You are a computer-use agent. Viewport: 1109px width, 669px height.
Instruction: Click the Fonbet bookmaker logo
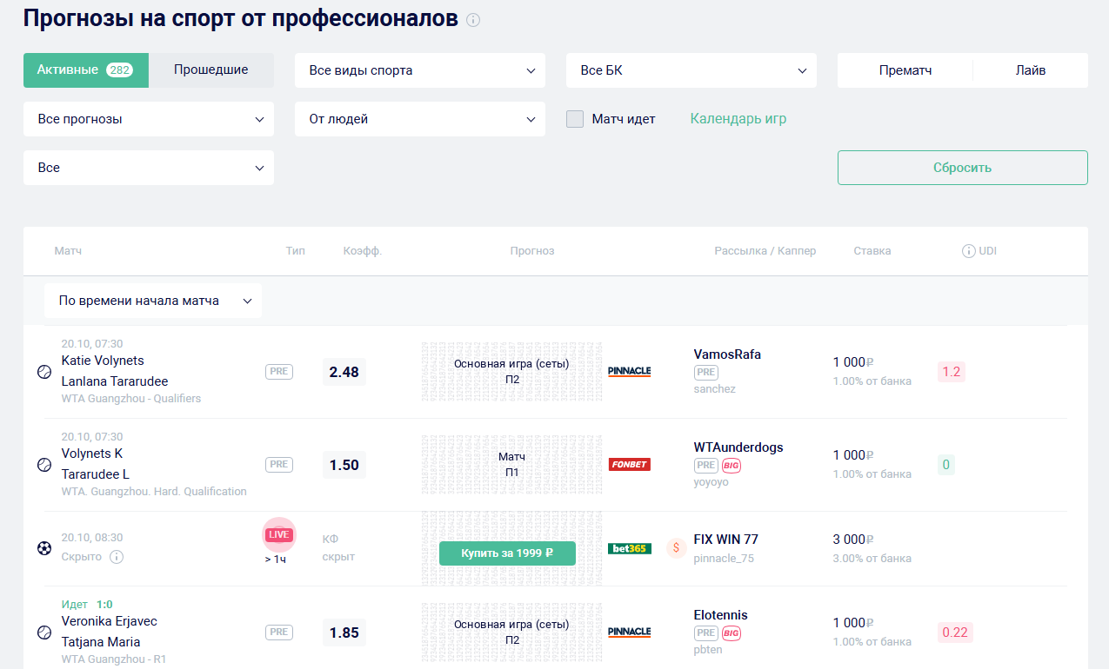(x=629, y=464)
